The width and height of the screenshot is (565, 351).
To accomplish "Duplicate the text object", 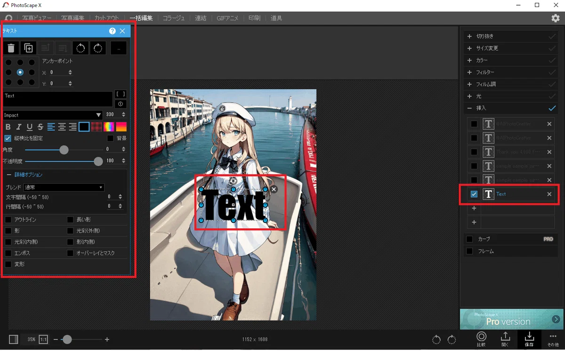I will pos(28,48).
